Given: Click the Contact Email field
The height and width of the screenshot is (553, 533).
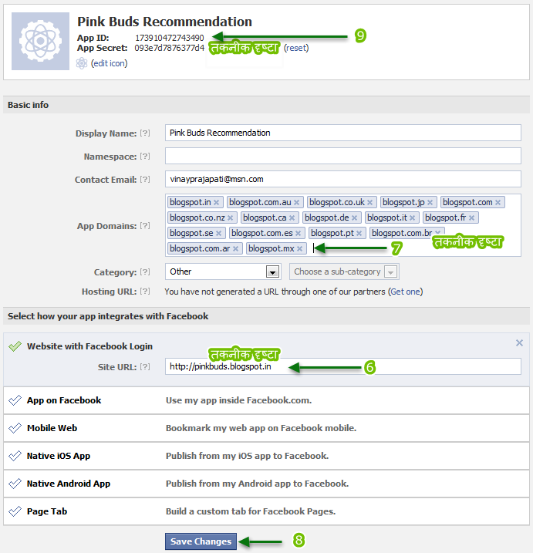Looking at the screenshot, I should [x=343, y=179].
